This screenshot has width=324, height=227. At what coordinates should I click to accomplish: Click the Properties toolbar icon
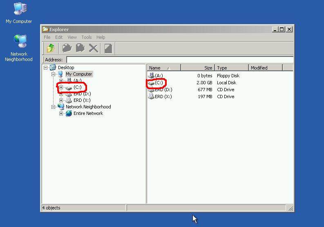tap(108, 48)
